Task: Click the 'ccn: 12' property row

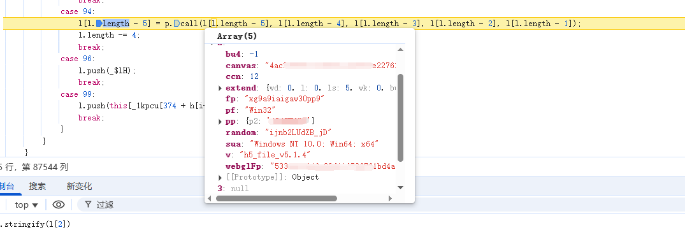Action: [242, 77]
